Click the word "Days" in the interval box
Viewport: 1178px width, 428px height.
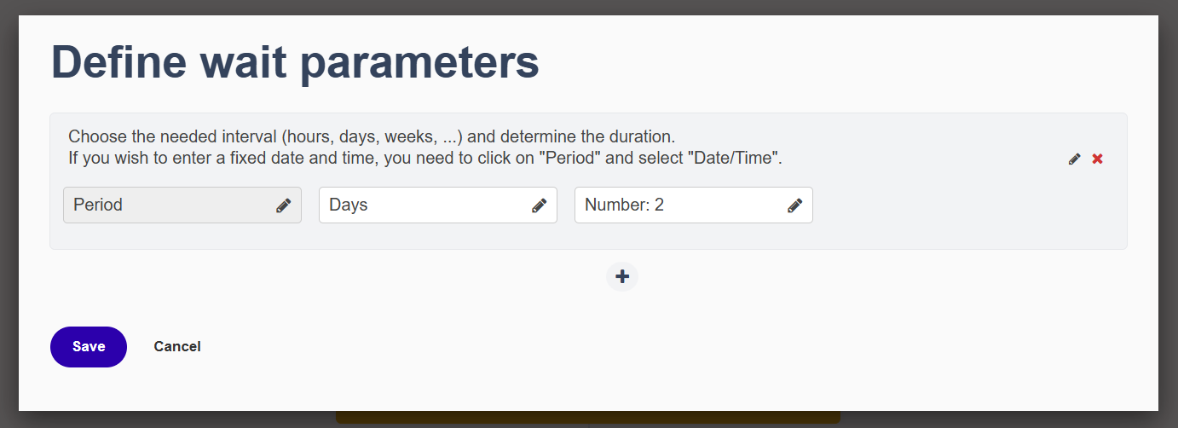pyautogui.click(x=349, y=205)
